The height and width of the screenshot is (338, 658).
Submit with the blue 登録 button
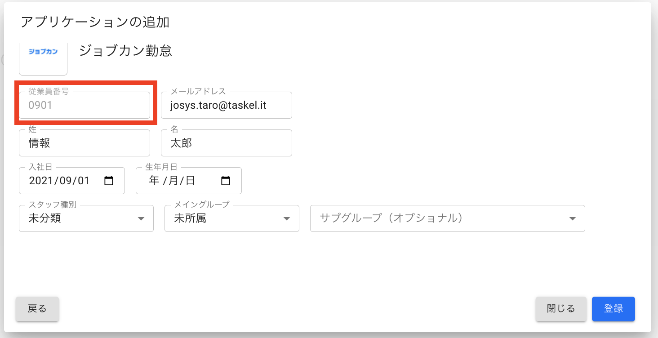[613, 309]
